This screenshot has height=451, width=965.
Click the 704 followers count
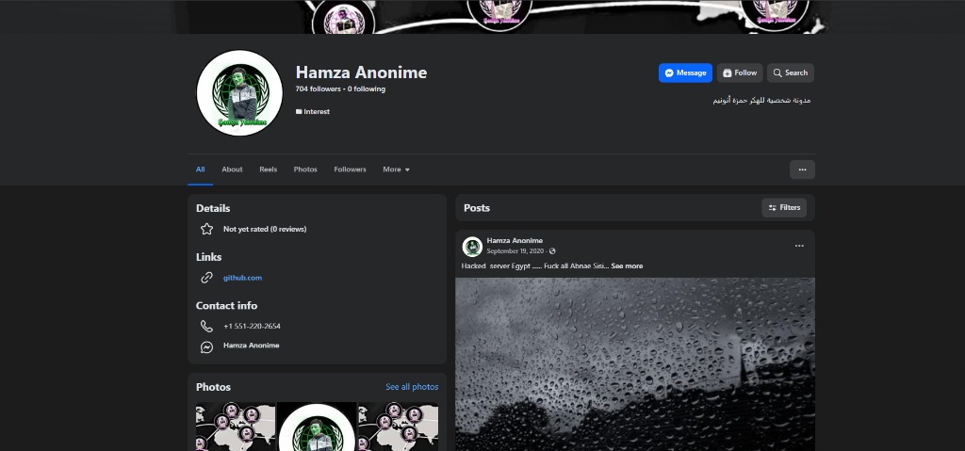(318, 89)
